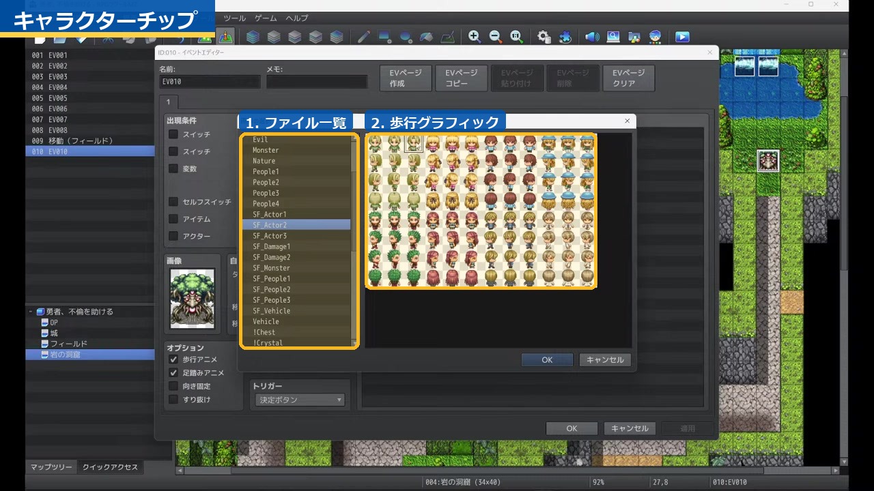Image resolution: width=874 pixels, height=491 pixels.
Task: Select event page tab 1
Action: coord(169,102)
